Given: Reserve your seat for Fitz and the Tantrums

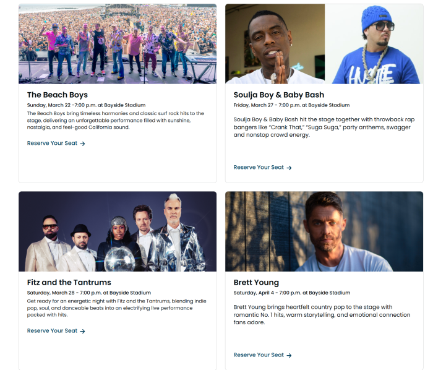Looking at the screenshot, I should 56,331.
